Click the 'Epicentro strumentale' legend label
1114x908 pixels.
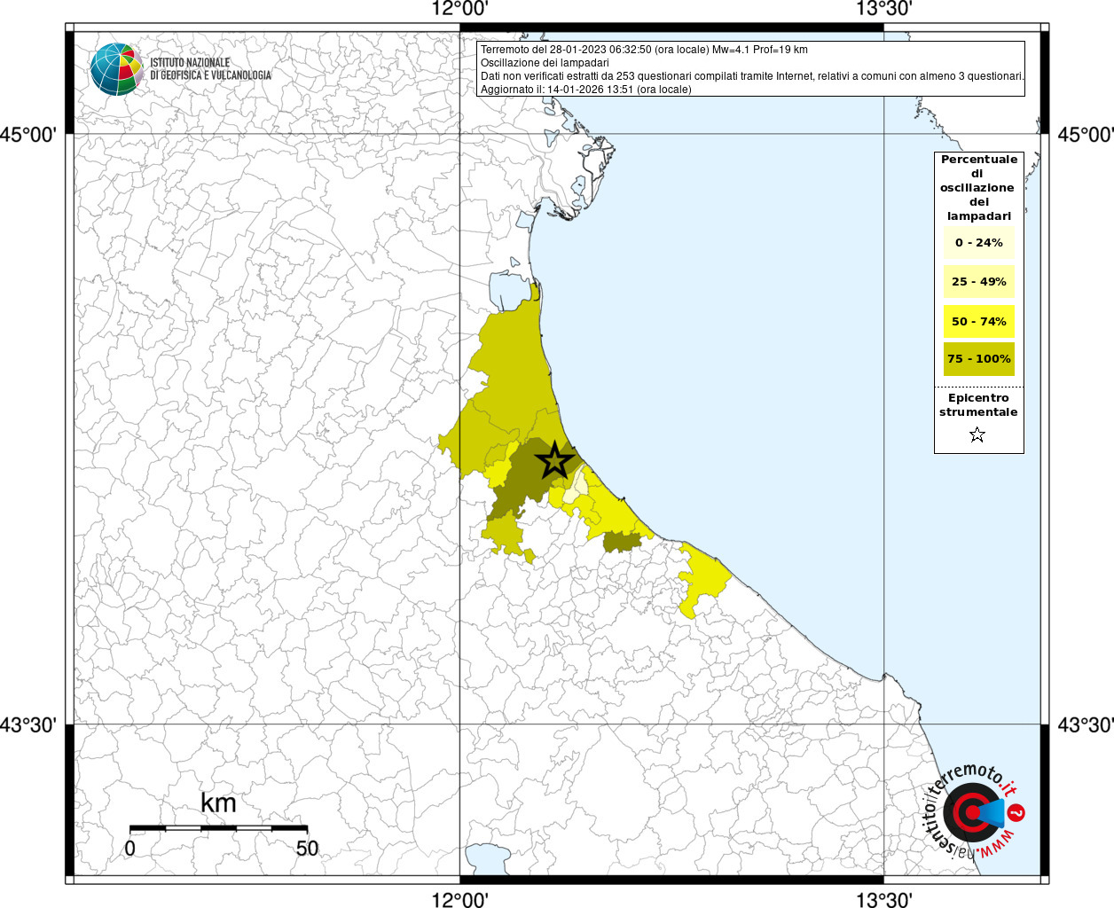click(978, 405)
